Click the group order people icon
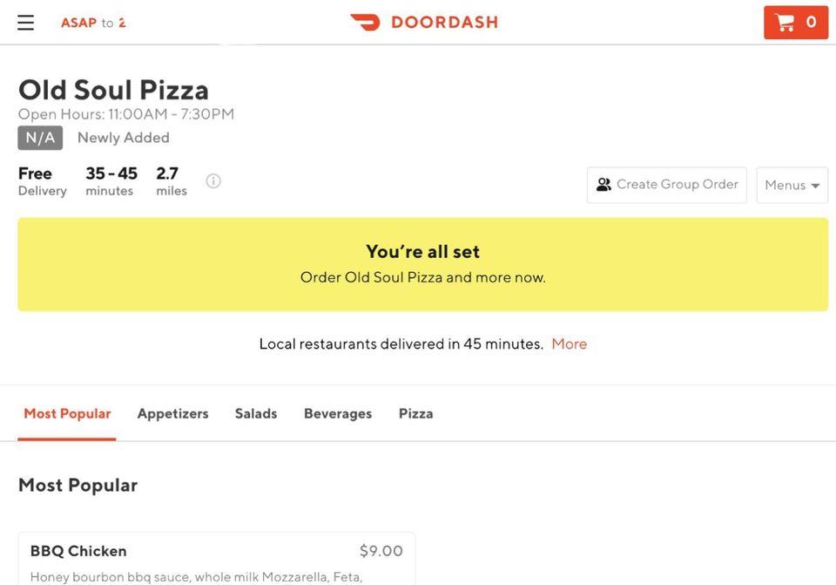Screen dimensions: 836x585 coord(603,185)
